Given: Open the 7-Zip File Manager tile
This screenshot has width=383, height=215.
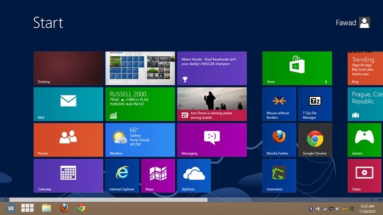Looking at the screenshot, I should [315, 104].
